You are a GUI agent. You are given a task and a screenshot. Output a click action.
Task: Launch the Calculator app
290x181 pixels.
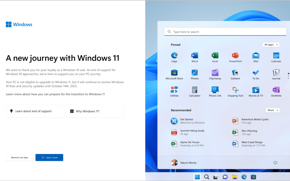tap(195, 92)
